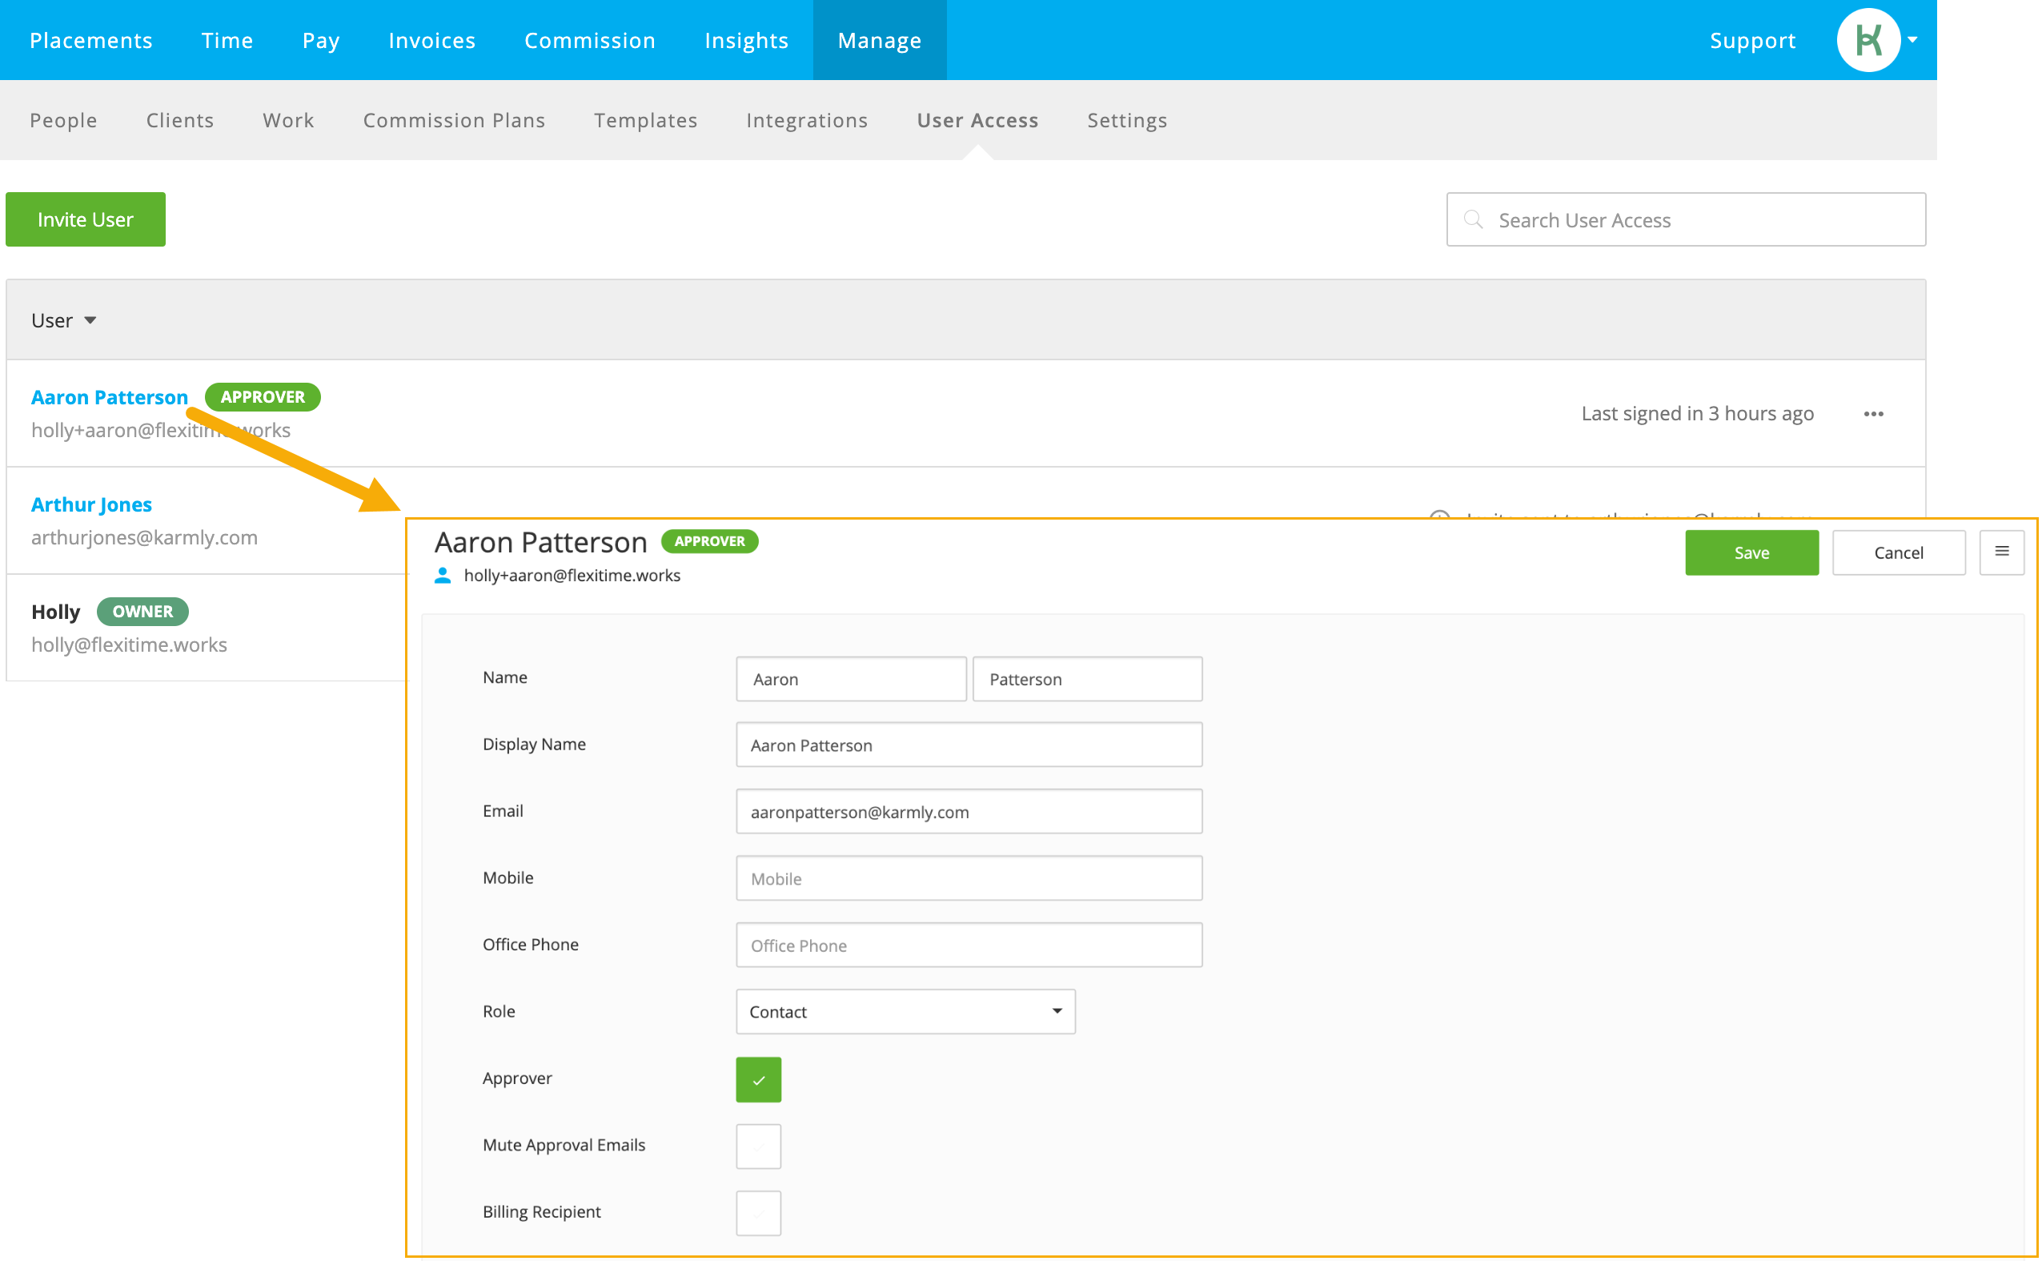2042x1261 pixels.
Task: Open the Insights menu
Action: click(x=746, y=40)
